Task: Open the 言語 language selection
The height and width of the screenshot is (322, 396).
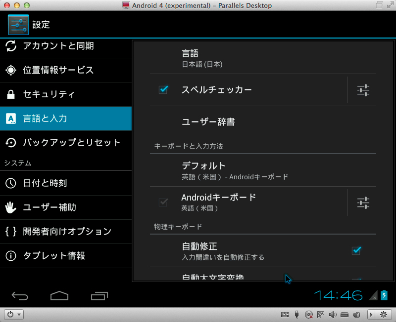Action: (263, 58)
